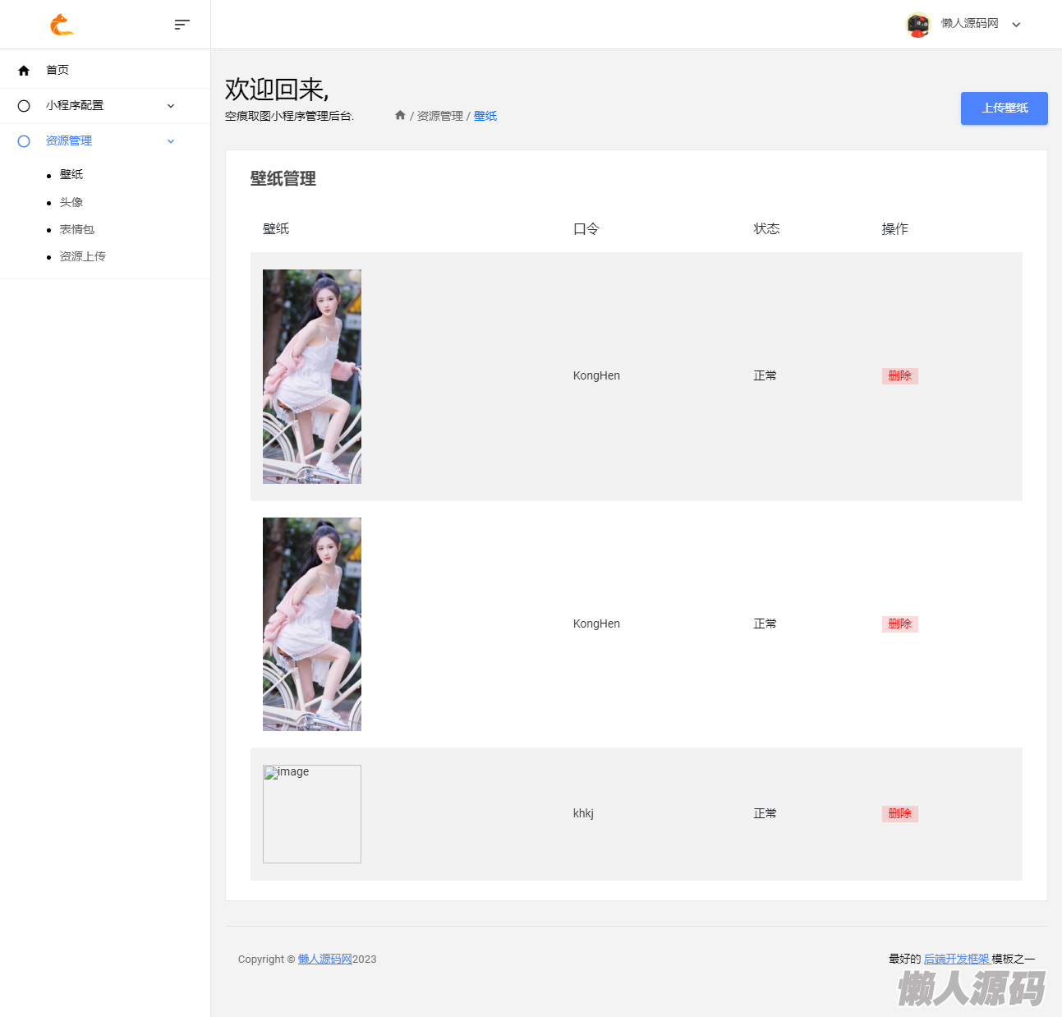Click the 资源管理 breadcrumb link

coord(440,116)
